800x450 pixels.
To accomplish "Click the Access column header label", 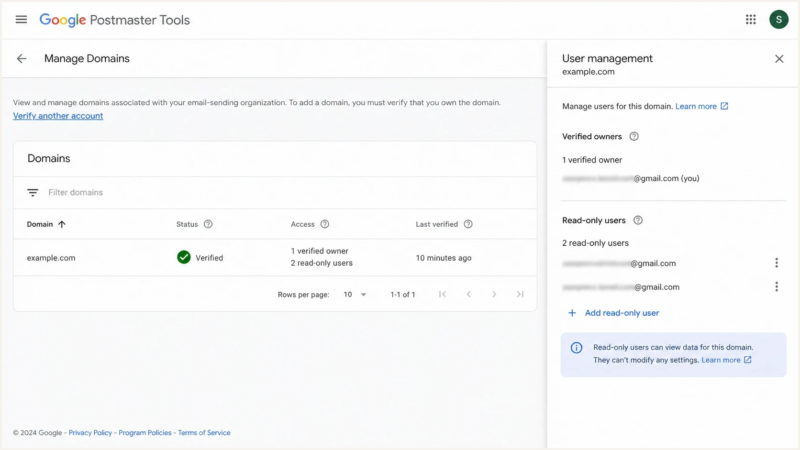I will point(303,224).
